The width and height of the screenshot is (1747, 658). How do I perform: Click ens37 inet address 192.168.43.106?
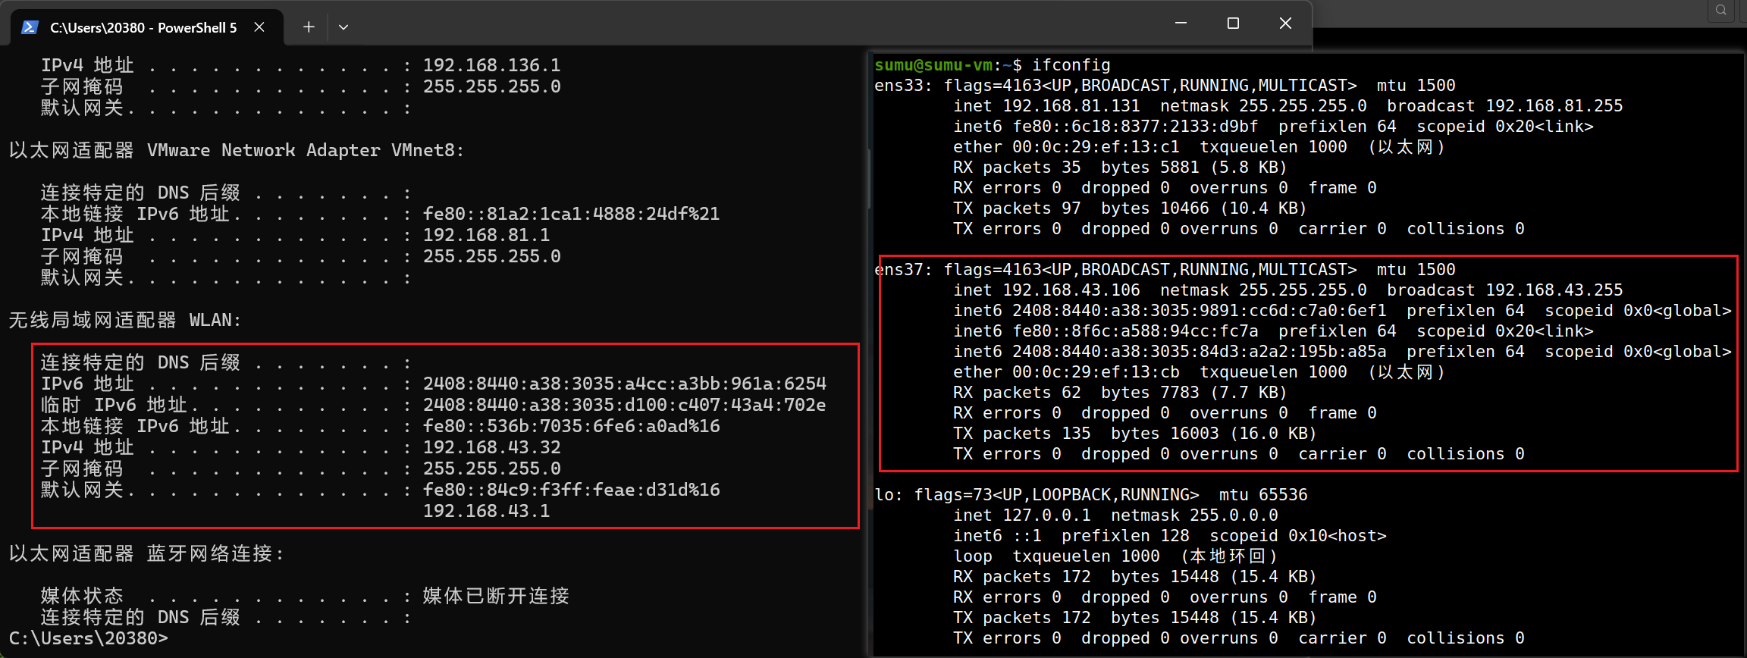coord(1071,290)
